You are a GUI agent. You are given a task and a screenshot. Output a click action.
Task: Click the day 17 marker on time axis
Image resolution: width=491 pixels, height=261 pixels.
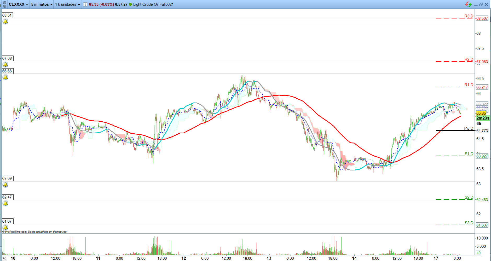coord(436,258)
